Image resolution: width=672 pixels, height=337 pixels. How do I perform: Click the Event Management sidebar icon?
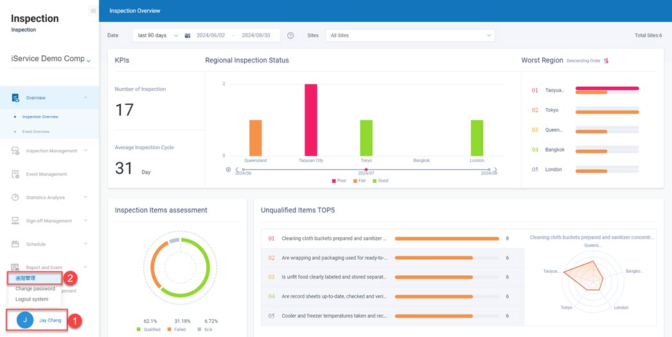pyautogui.click(x=15, y=174)
